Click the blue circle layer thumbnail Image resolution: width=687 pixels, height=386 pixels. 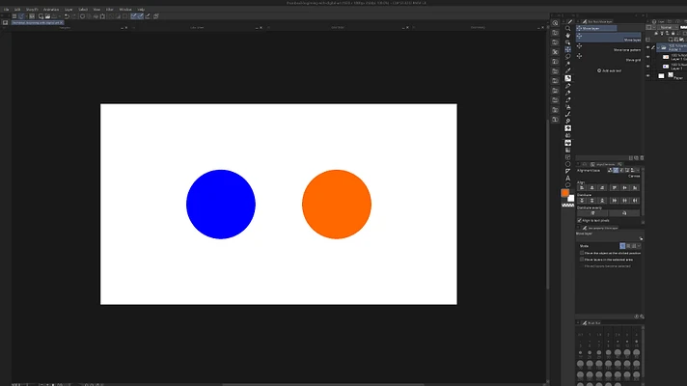tap(666, 67)
